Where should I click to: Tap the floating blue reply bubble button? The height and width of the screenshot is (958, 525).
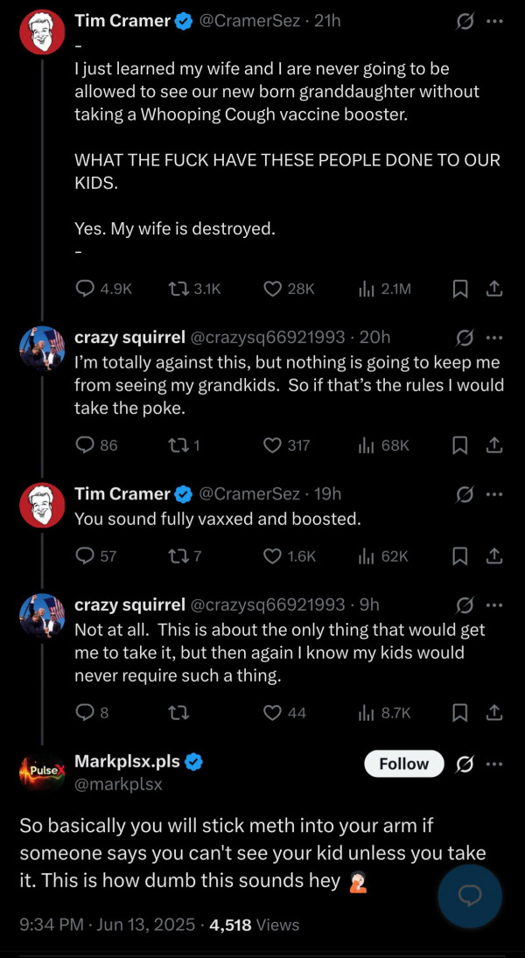(470, 895)
